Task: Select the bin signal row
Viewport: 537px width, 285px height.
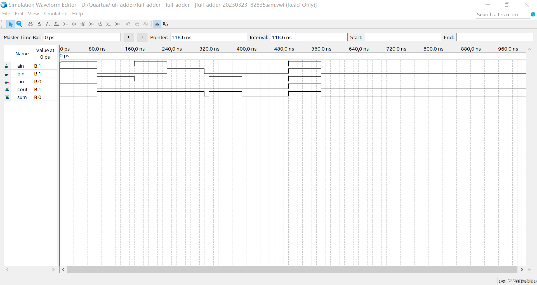Action: pyautogui.click(x=30, y=74)
